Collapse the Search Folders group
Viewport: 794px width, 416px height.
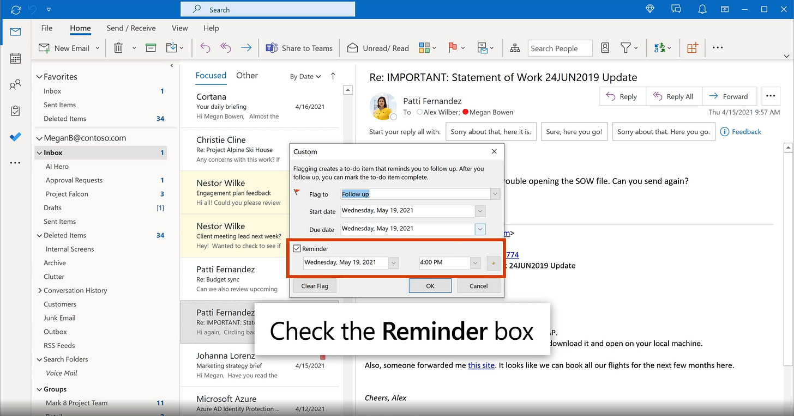point(39,359)
